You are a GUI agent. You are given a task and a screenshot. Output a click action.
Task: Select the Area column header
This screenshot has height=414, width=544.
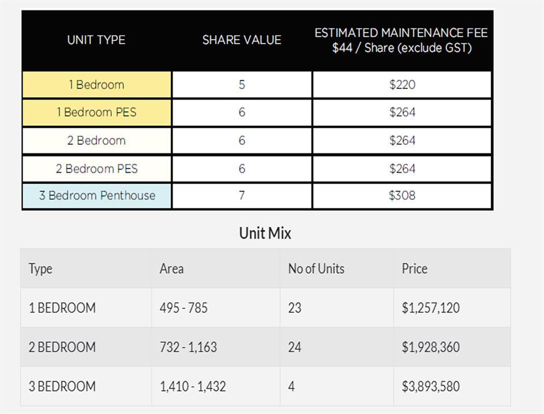pyautogui.click(x=172, y=268)
